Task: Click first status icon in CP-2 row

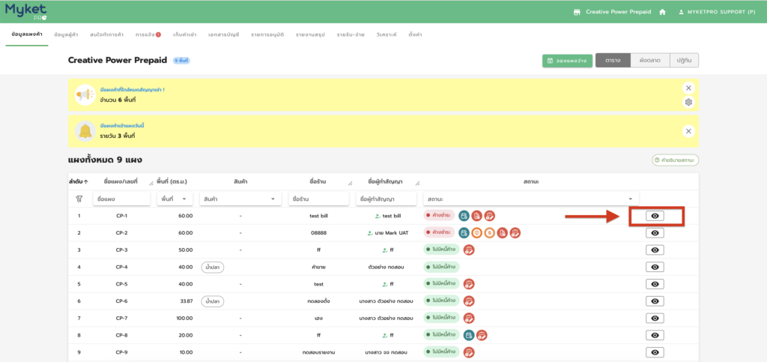Action: tap(464, 233)
